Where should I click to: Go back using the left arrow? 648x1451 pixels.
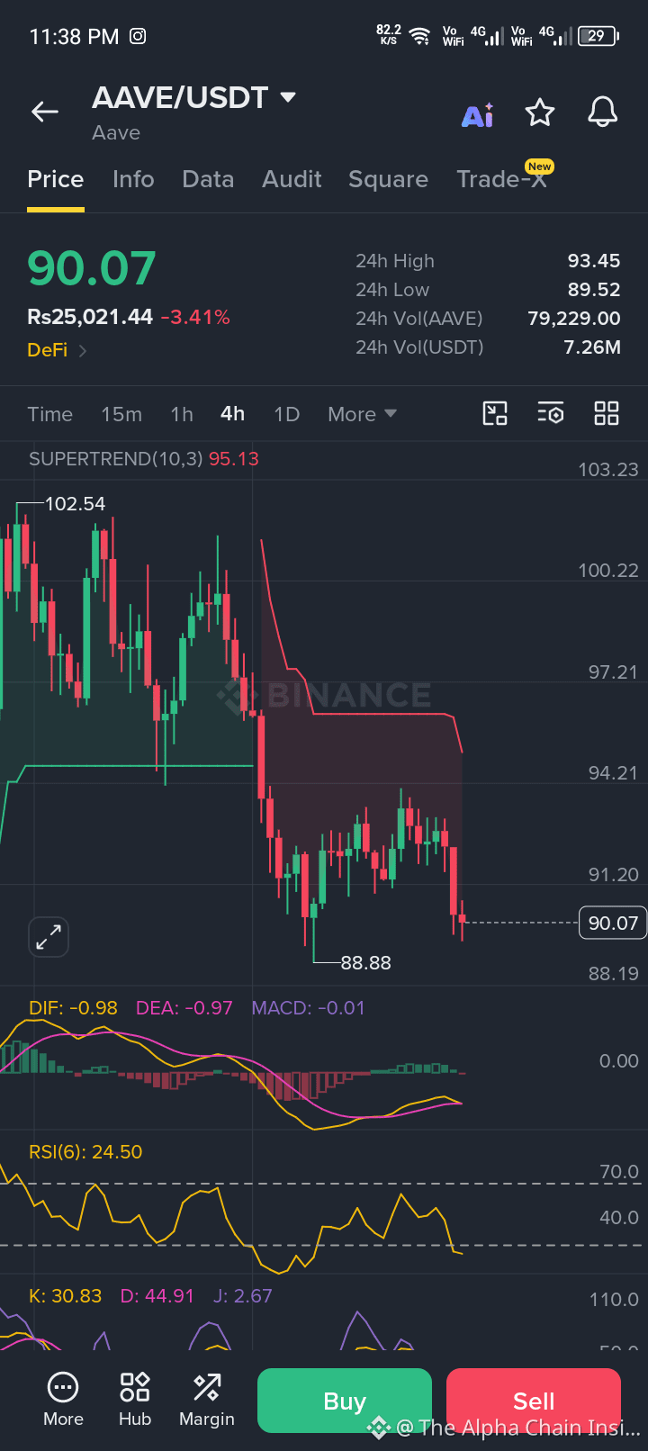click(x=45, y=112)
